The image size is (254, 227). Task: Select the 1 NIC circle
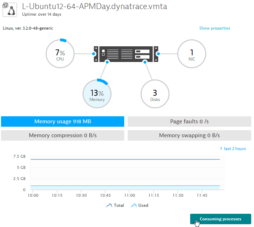192,54
